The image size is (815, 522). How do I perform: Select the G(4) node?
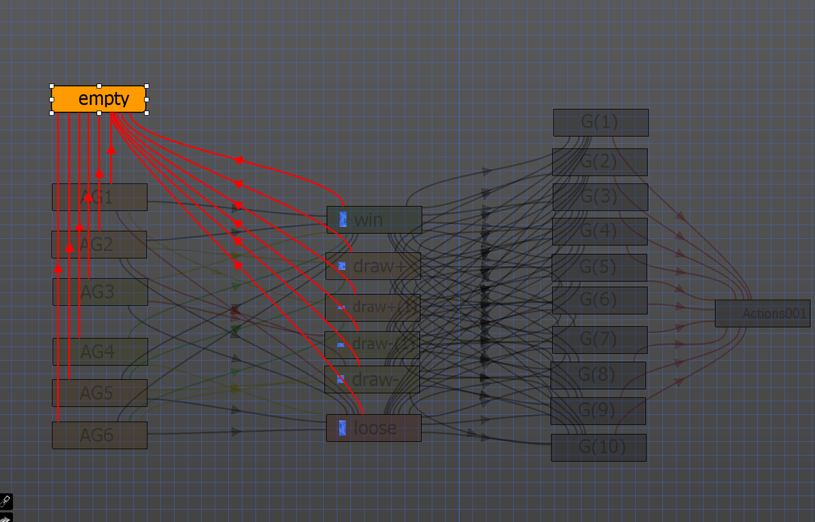tap(600, 232)
